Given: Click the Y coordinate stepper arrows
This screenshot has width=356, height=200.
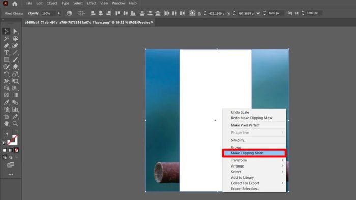Looking at the screenshot, I should pos(234,13).
